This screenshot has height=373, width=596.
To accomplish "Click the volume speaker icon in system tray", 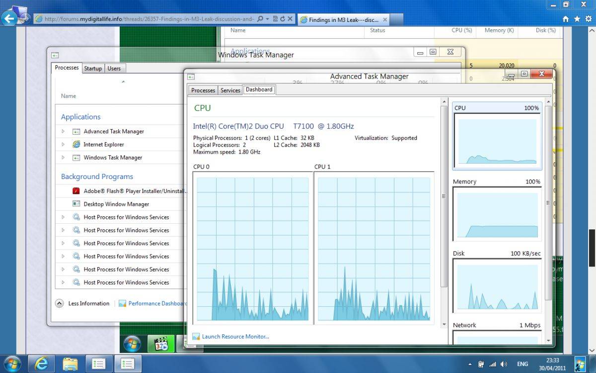I will point(504,364).
